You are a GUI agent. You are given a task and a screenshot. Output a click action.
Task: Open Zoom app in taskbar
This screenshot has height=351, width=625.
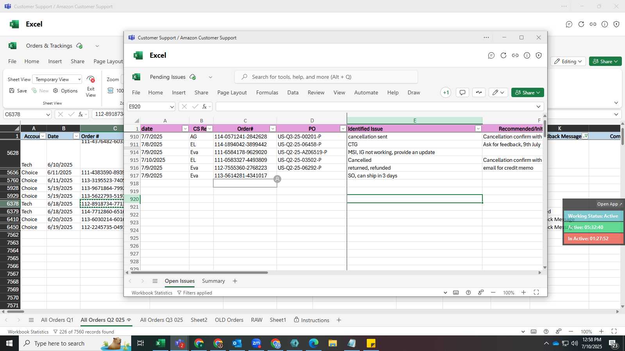tap(256, 343)
